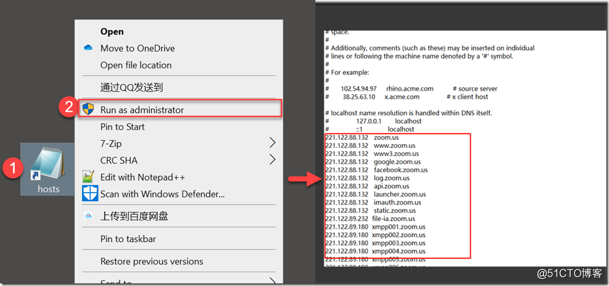This screenshot has width=609, height=286.
Task: Click the google.zoom.us host entry
Action: pyautogui.click(x=373, y=162)
